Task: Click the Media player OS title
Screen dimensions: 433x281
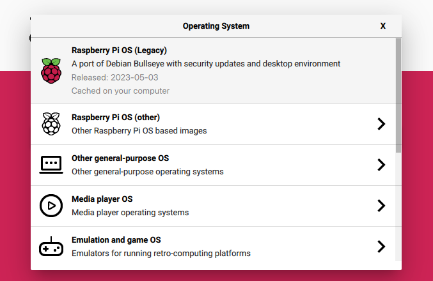Action: pyautogui.click(x=102, y=199)
